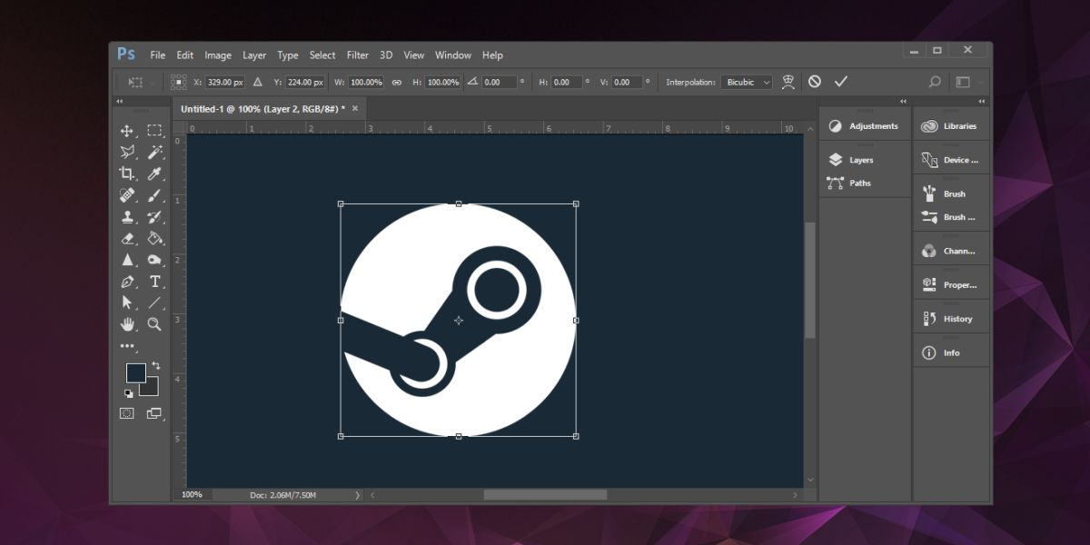Select the Move tool
This screenshot has width=1090, height=545.
(x=125, y=129)
